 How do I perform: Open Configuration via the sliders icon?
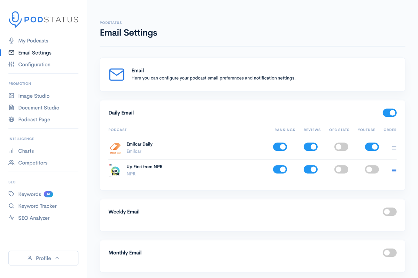pyautogui.click(x=11, y=64)
